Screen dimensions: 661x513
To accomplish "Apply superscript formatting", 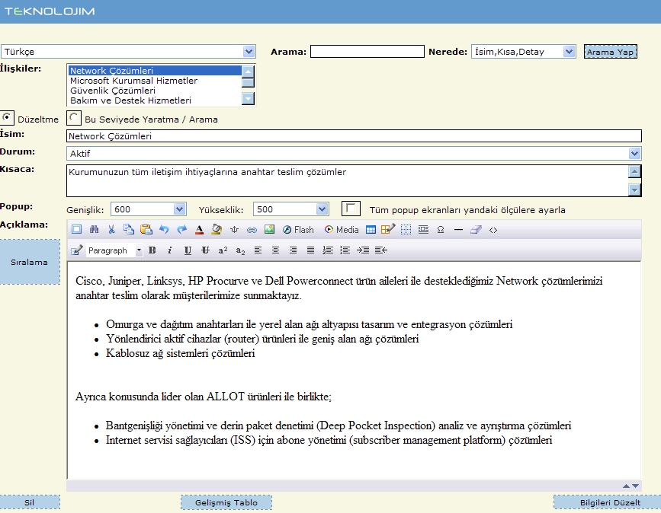I will [x=223, y=250].
